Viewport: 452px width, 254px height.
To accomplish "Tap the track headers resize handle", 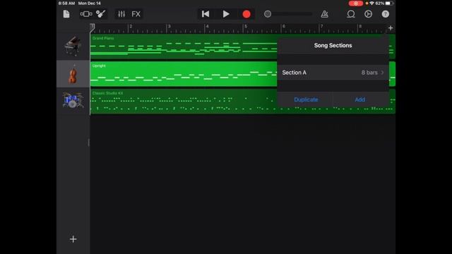I will click(89, 143).
